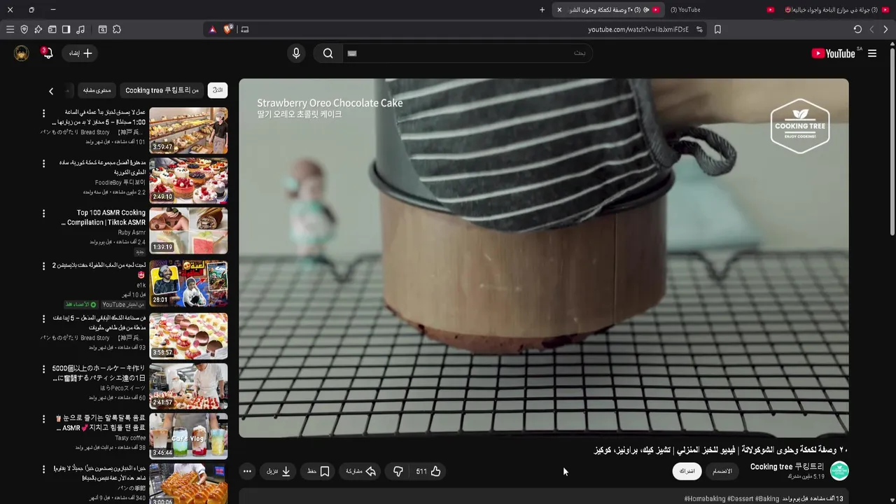Select the 'All' (الكل) filter chip
The image size is (896, 504).
tap(218, 90)
